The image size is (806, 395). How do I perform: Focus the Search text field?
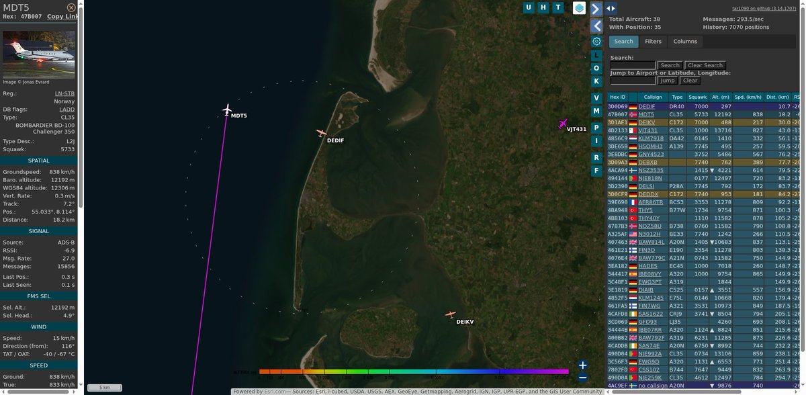(x=633, y=65)
